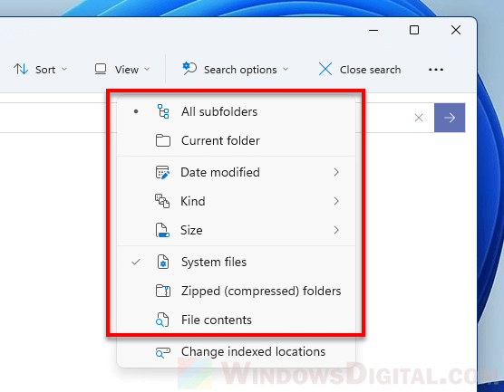Expand the Size submenu arrow
The height and width of the screenshot is (392, 504).
pyautogui.click(x=336, y=230)
